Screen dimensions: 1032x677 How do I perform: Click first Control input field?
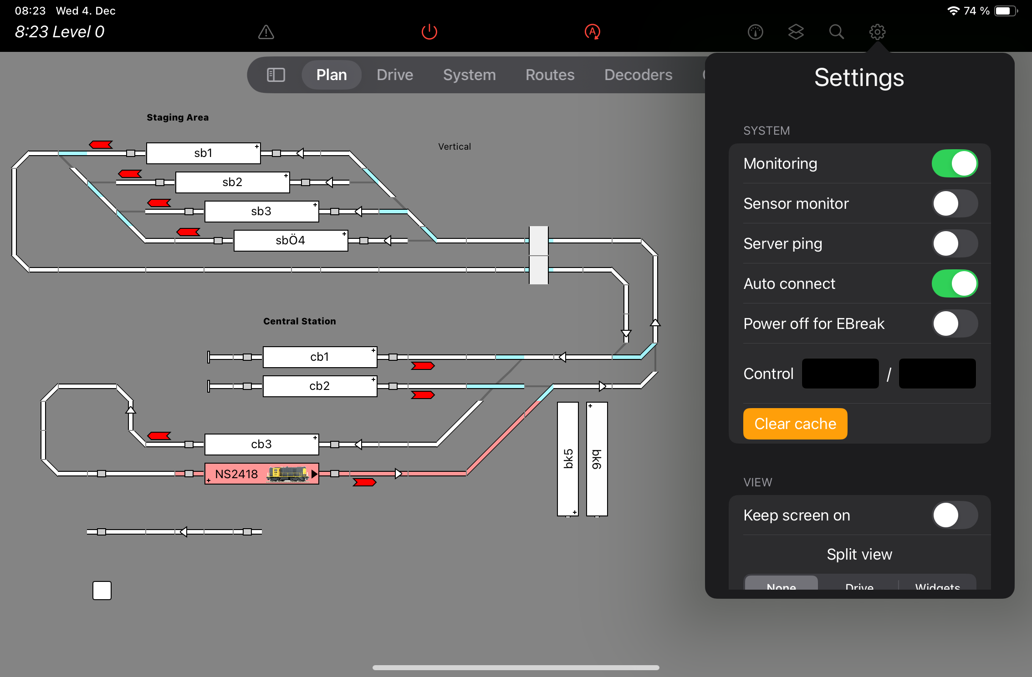click(840, 374)
